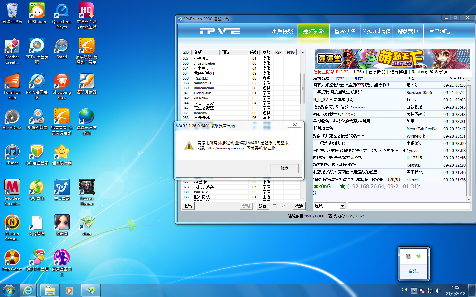Show hidden system tray icons
The image size is (476, 297).
(414, 291)
